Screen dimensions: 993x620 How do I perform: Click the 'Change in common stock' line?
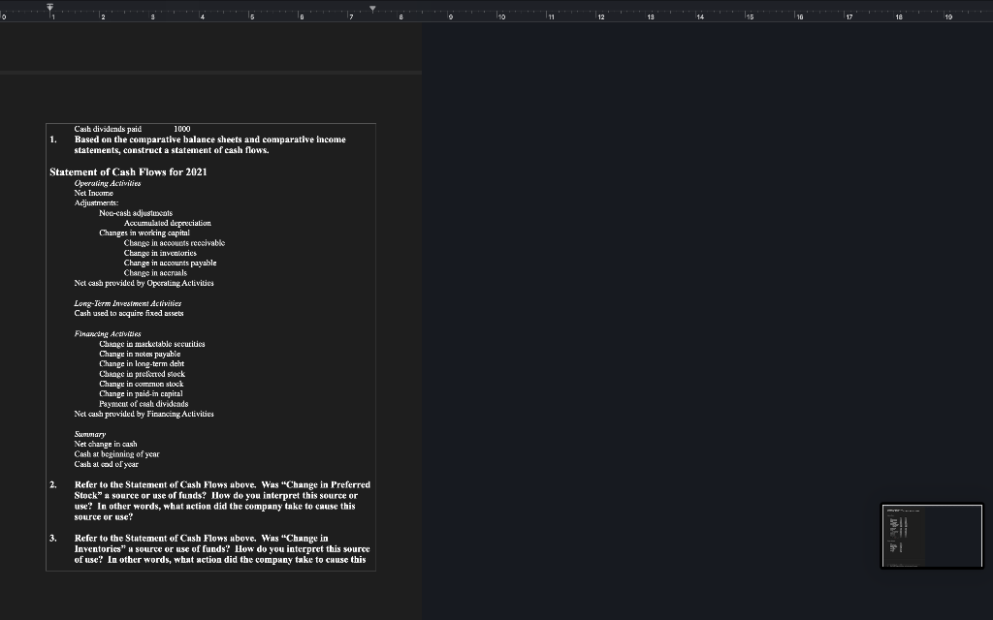coord(141,384)
